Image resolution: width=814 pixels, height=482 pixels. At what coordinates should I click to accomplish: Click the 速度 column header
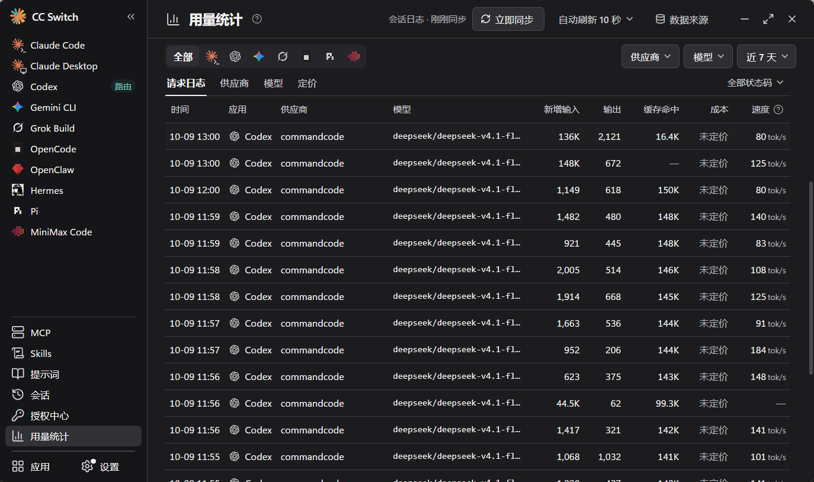point(760,110)
